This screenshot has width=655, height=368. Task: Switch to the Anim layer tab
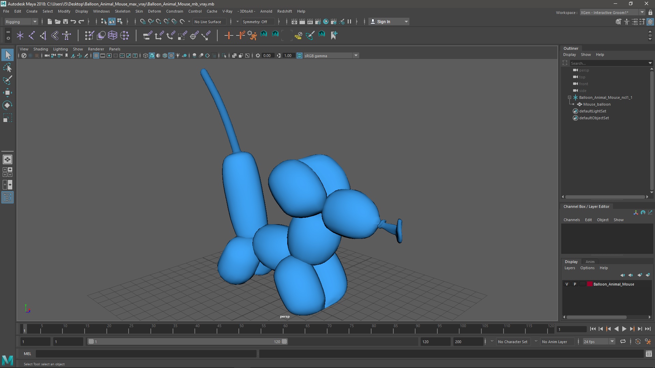coord(590,262)
